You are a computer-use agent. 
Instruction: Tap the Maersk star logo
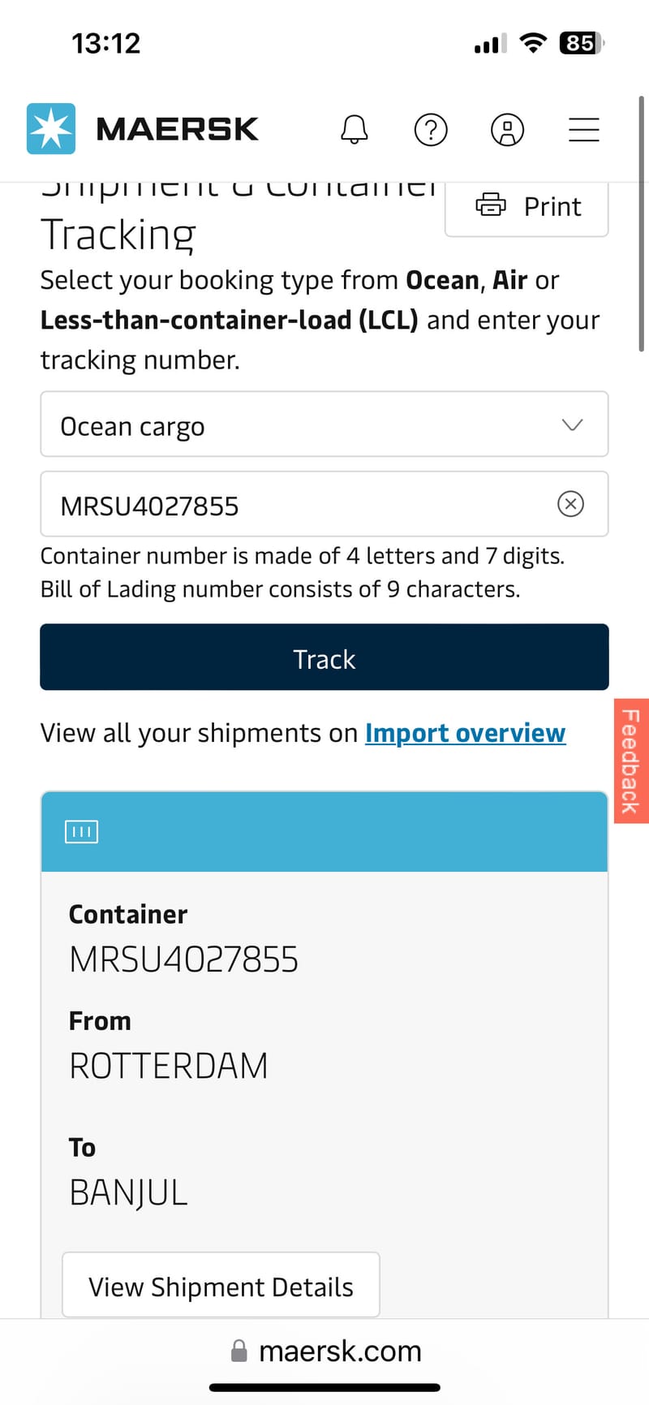click(51, 129)
